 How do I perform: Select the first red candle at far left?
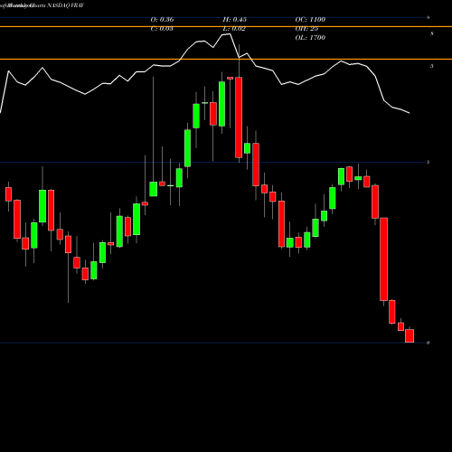pos(8,194)
